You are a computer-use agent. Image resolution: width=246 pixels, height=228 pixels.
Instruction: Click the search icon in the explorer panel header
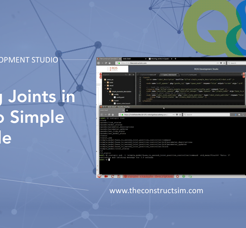126,75
